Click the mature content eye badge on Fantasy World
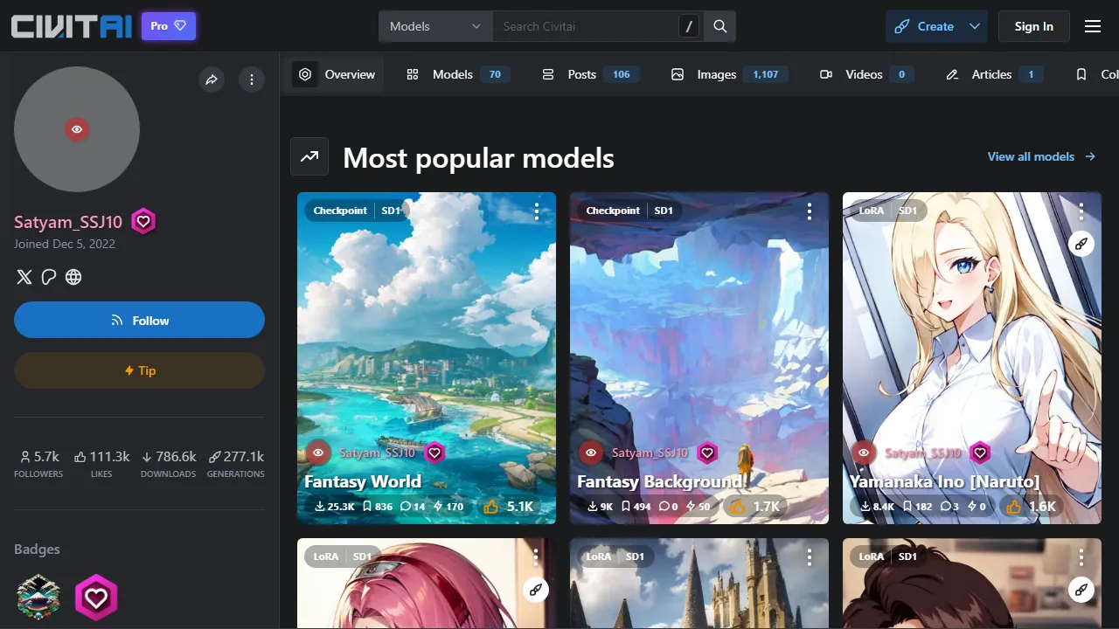Screen dimensions: 1119x629 tap(318, 453)
